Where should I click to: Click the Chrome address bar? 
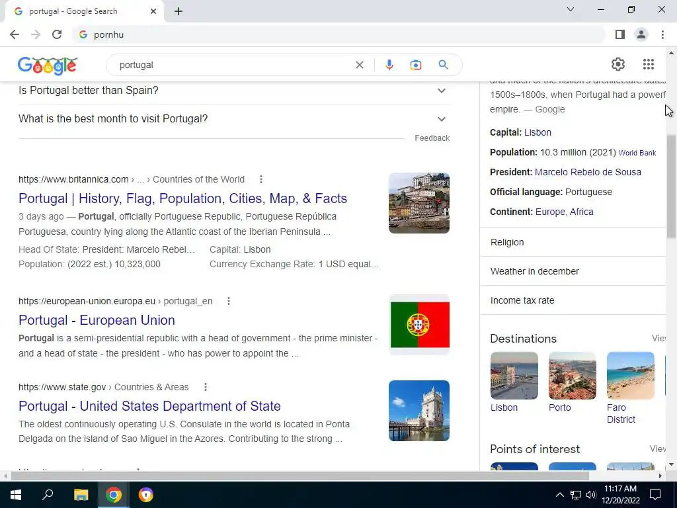pos(339,34)
